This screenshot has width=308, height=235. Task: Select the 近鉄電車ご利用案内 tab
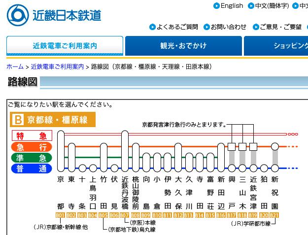(65, 46)
